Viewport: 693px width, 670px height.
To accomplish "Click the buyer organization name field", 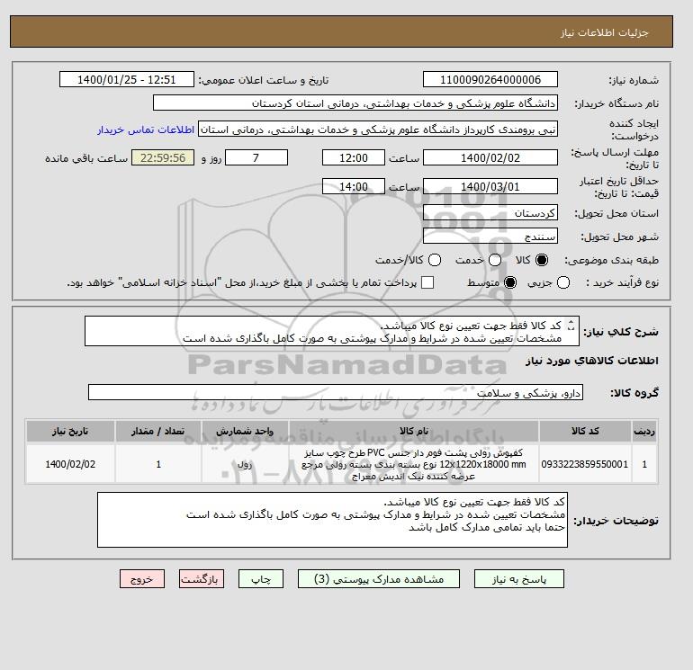I will click(355, 103).
